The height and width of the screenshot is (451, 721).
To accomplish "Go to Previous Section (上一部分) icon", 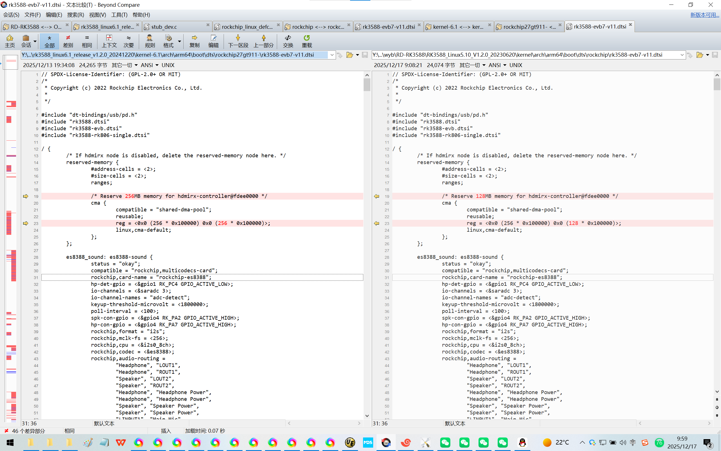I will tap(263, 41).
